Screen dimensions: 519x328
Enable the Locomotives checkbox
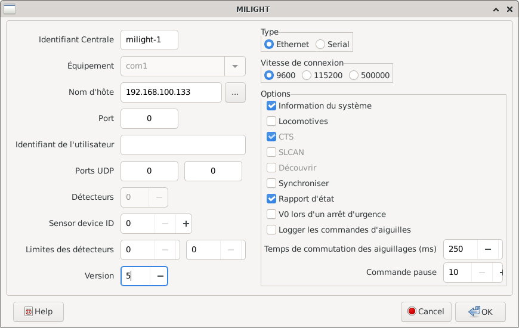271,121
